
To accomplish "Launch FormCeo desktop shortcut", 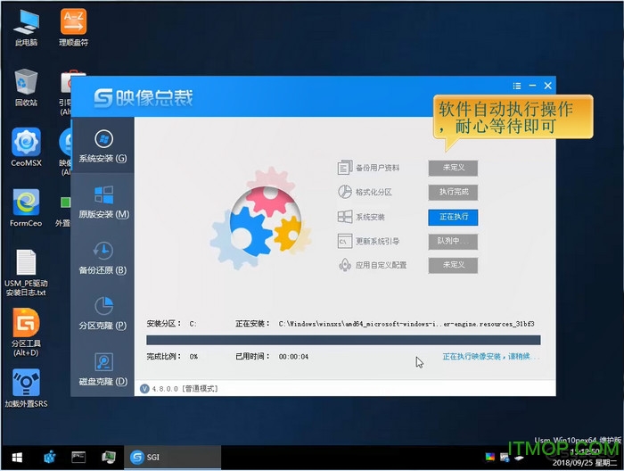I will (26, 208).
